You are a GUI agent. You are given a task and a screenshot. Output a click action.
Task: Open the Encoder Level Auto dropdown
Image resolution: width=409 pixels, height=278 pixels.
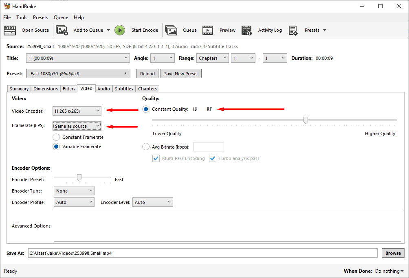point(153,202)
